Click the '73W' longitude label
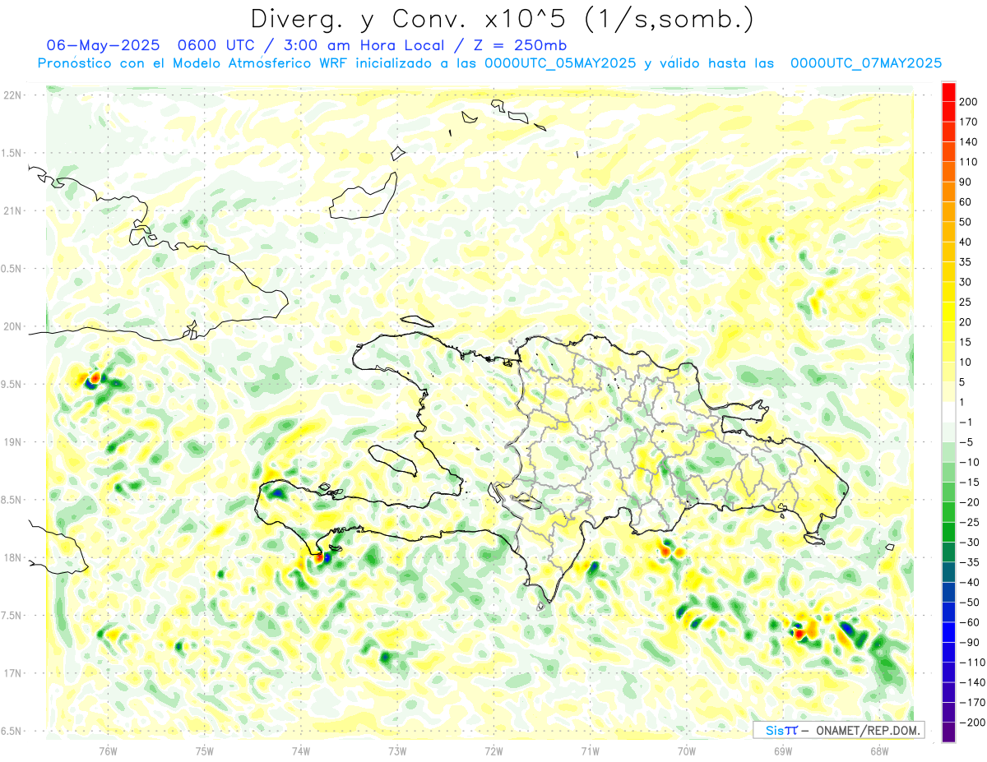 tap(397, 750)
